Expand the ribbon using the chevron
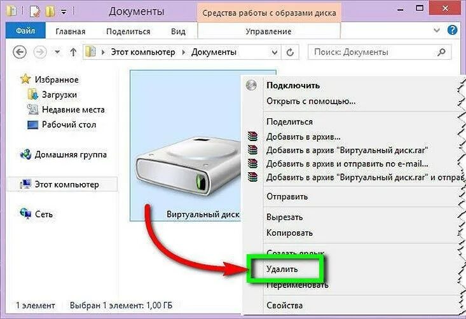 437,31
